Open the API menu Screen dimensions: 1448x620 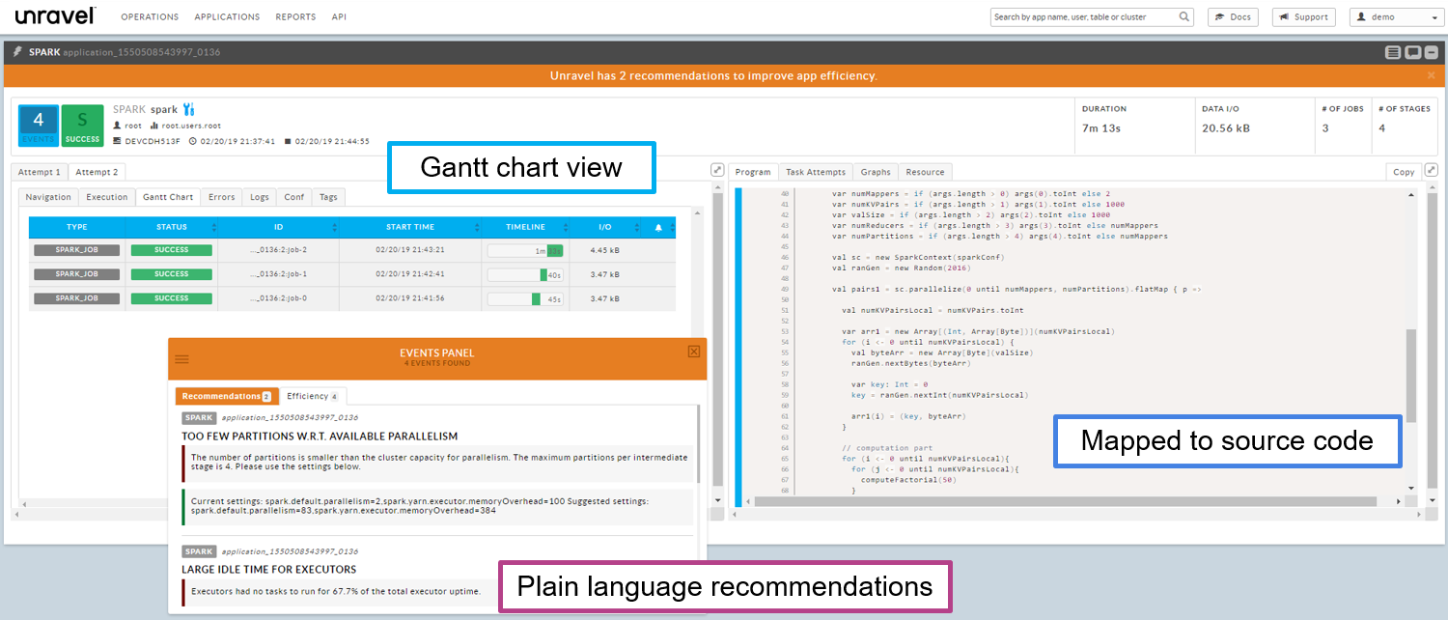339,17
